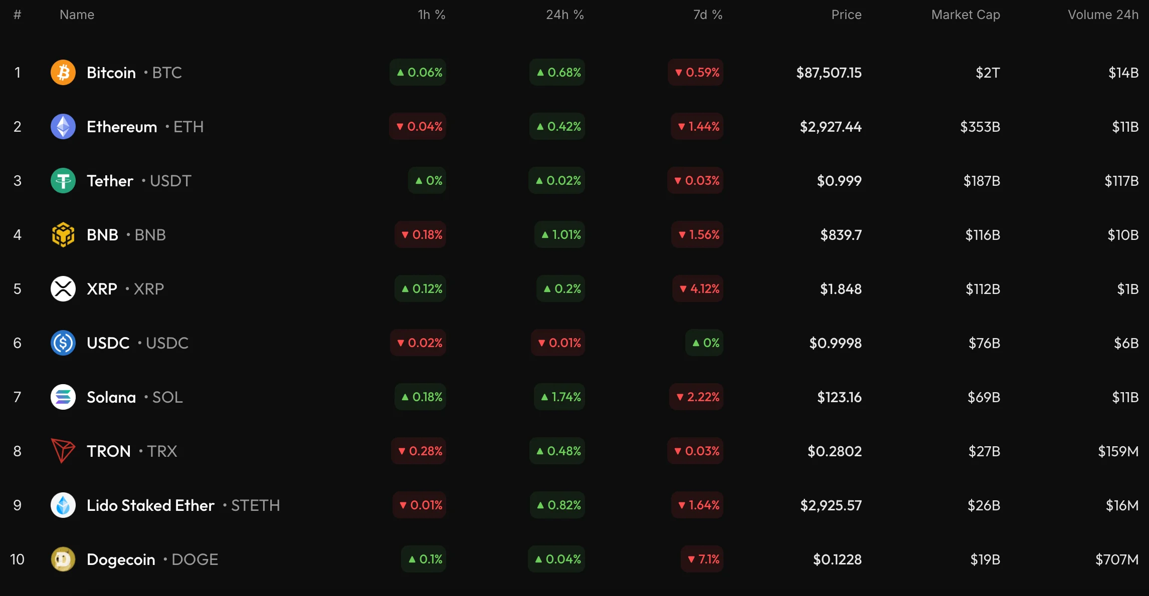Sort by the 24h % column header
Viewport: 1149px width, 596px height.
coord(564,15)
